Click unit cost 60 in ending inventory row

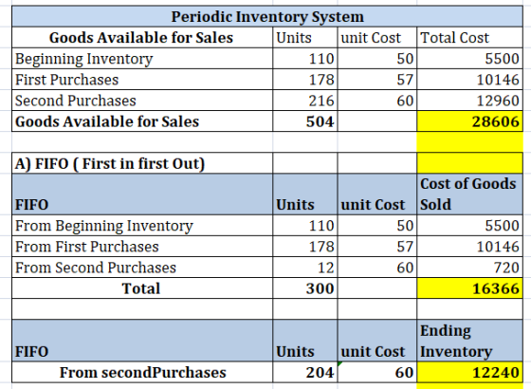click(377, 372)
